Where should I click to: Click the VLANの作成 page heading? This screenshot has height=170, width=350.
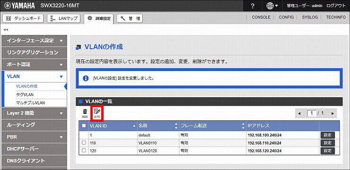pyautogui.click(x=104, y=47)
